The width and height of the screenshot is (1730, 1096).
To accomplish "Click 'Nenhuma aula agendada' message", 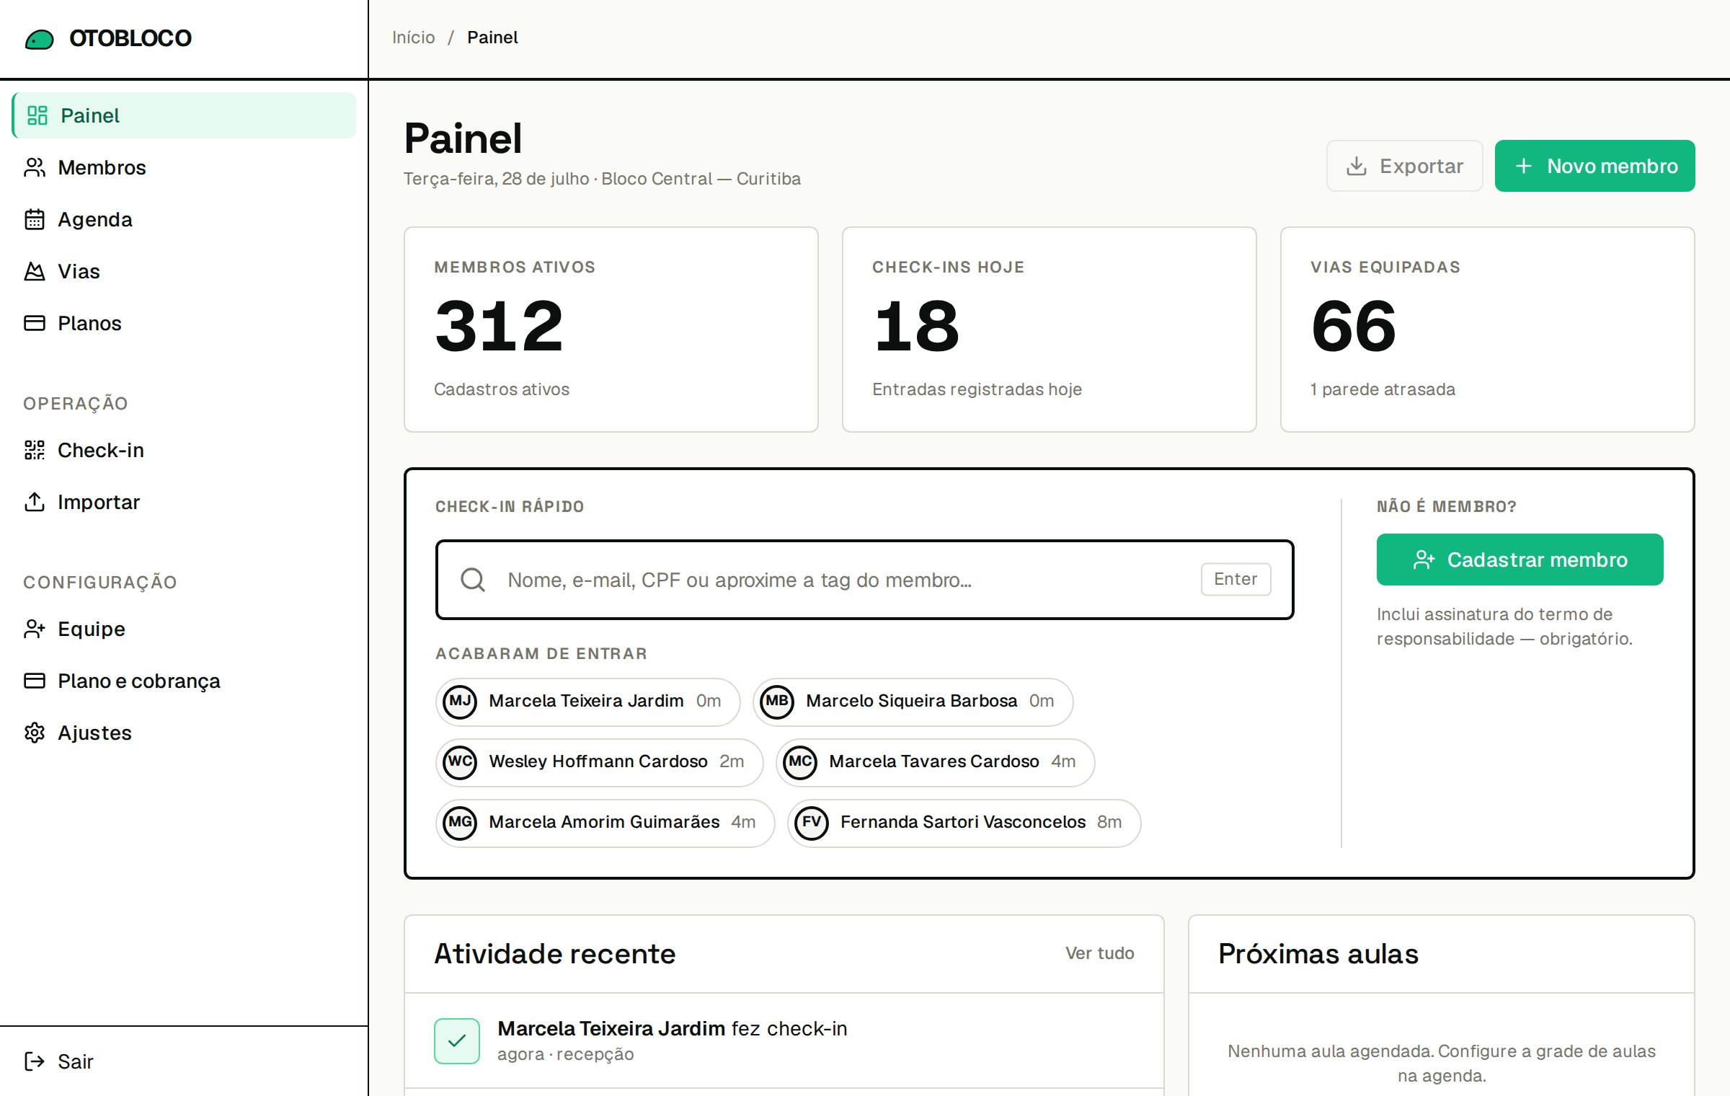I will pos(1442,1064).
